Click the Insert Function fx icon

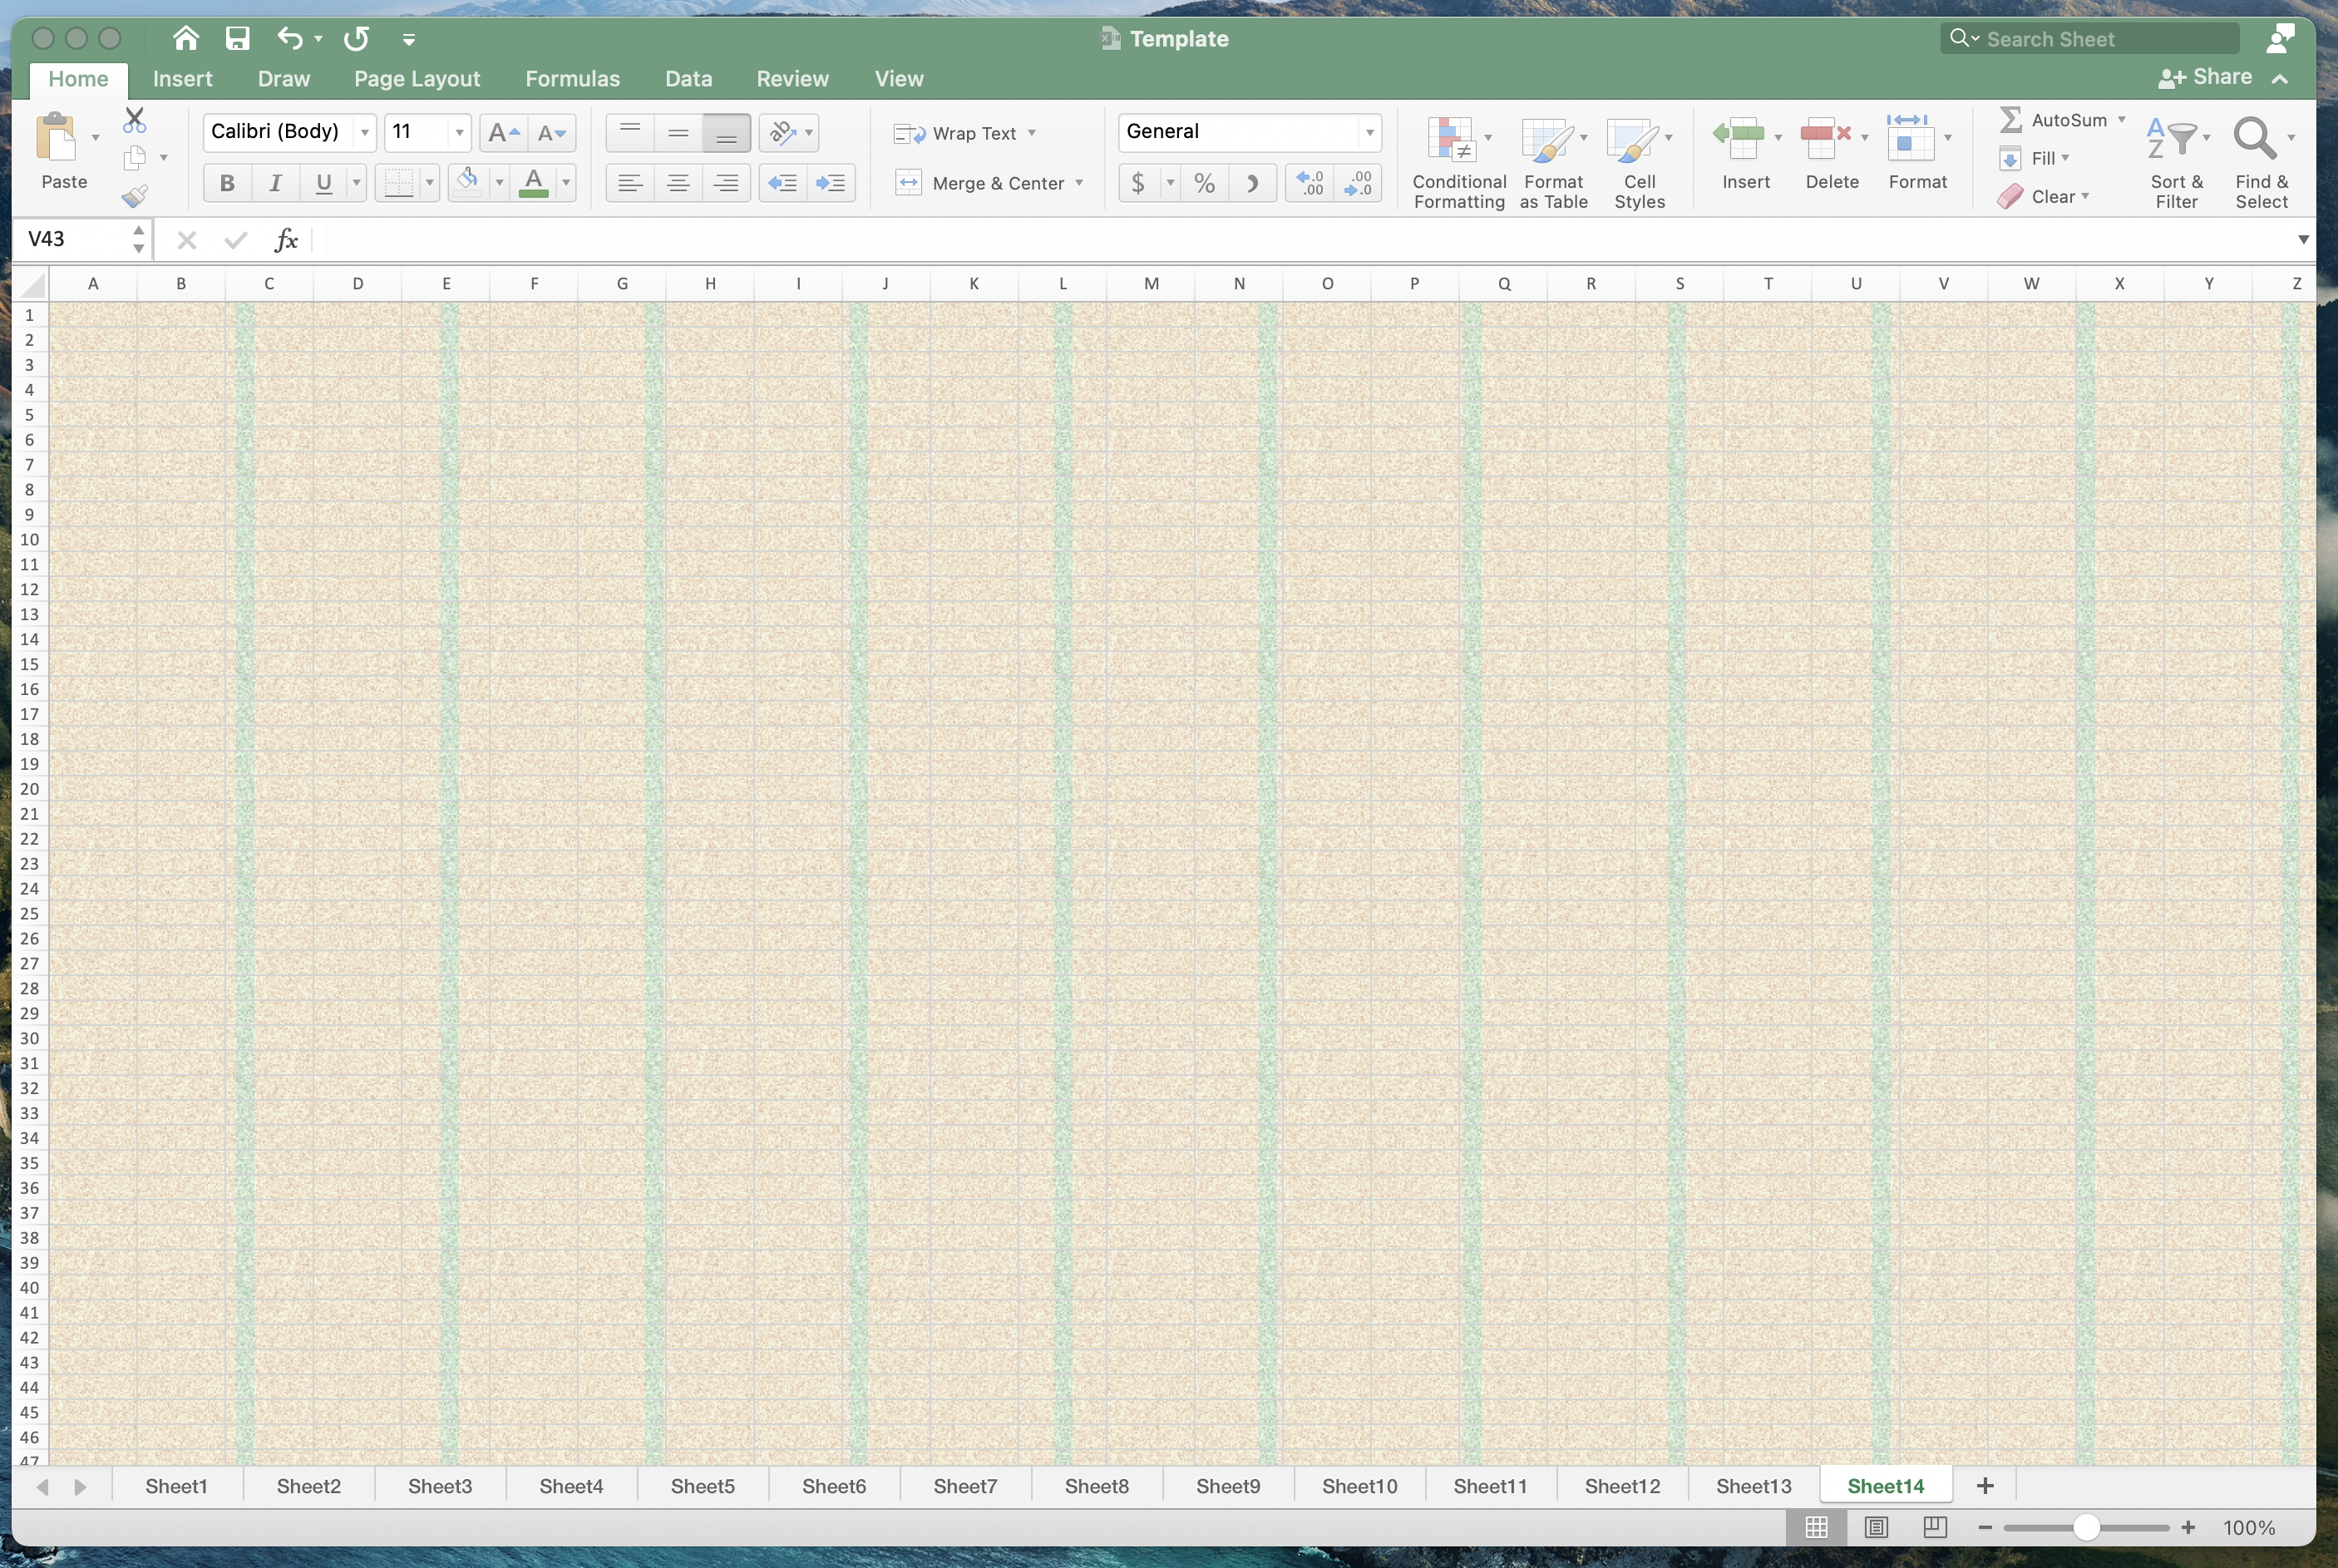pos(286,239)
